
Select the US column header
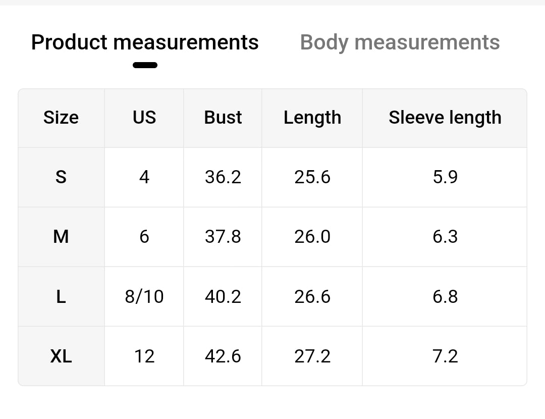144,118
